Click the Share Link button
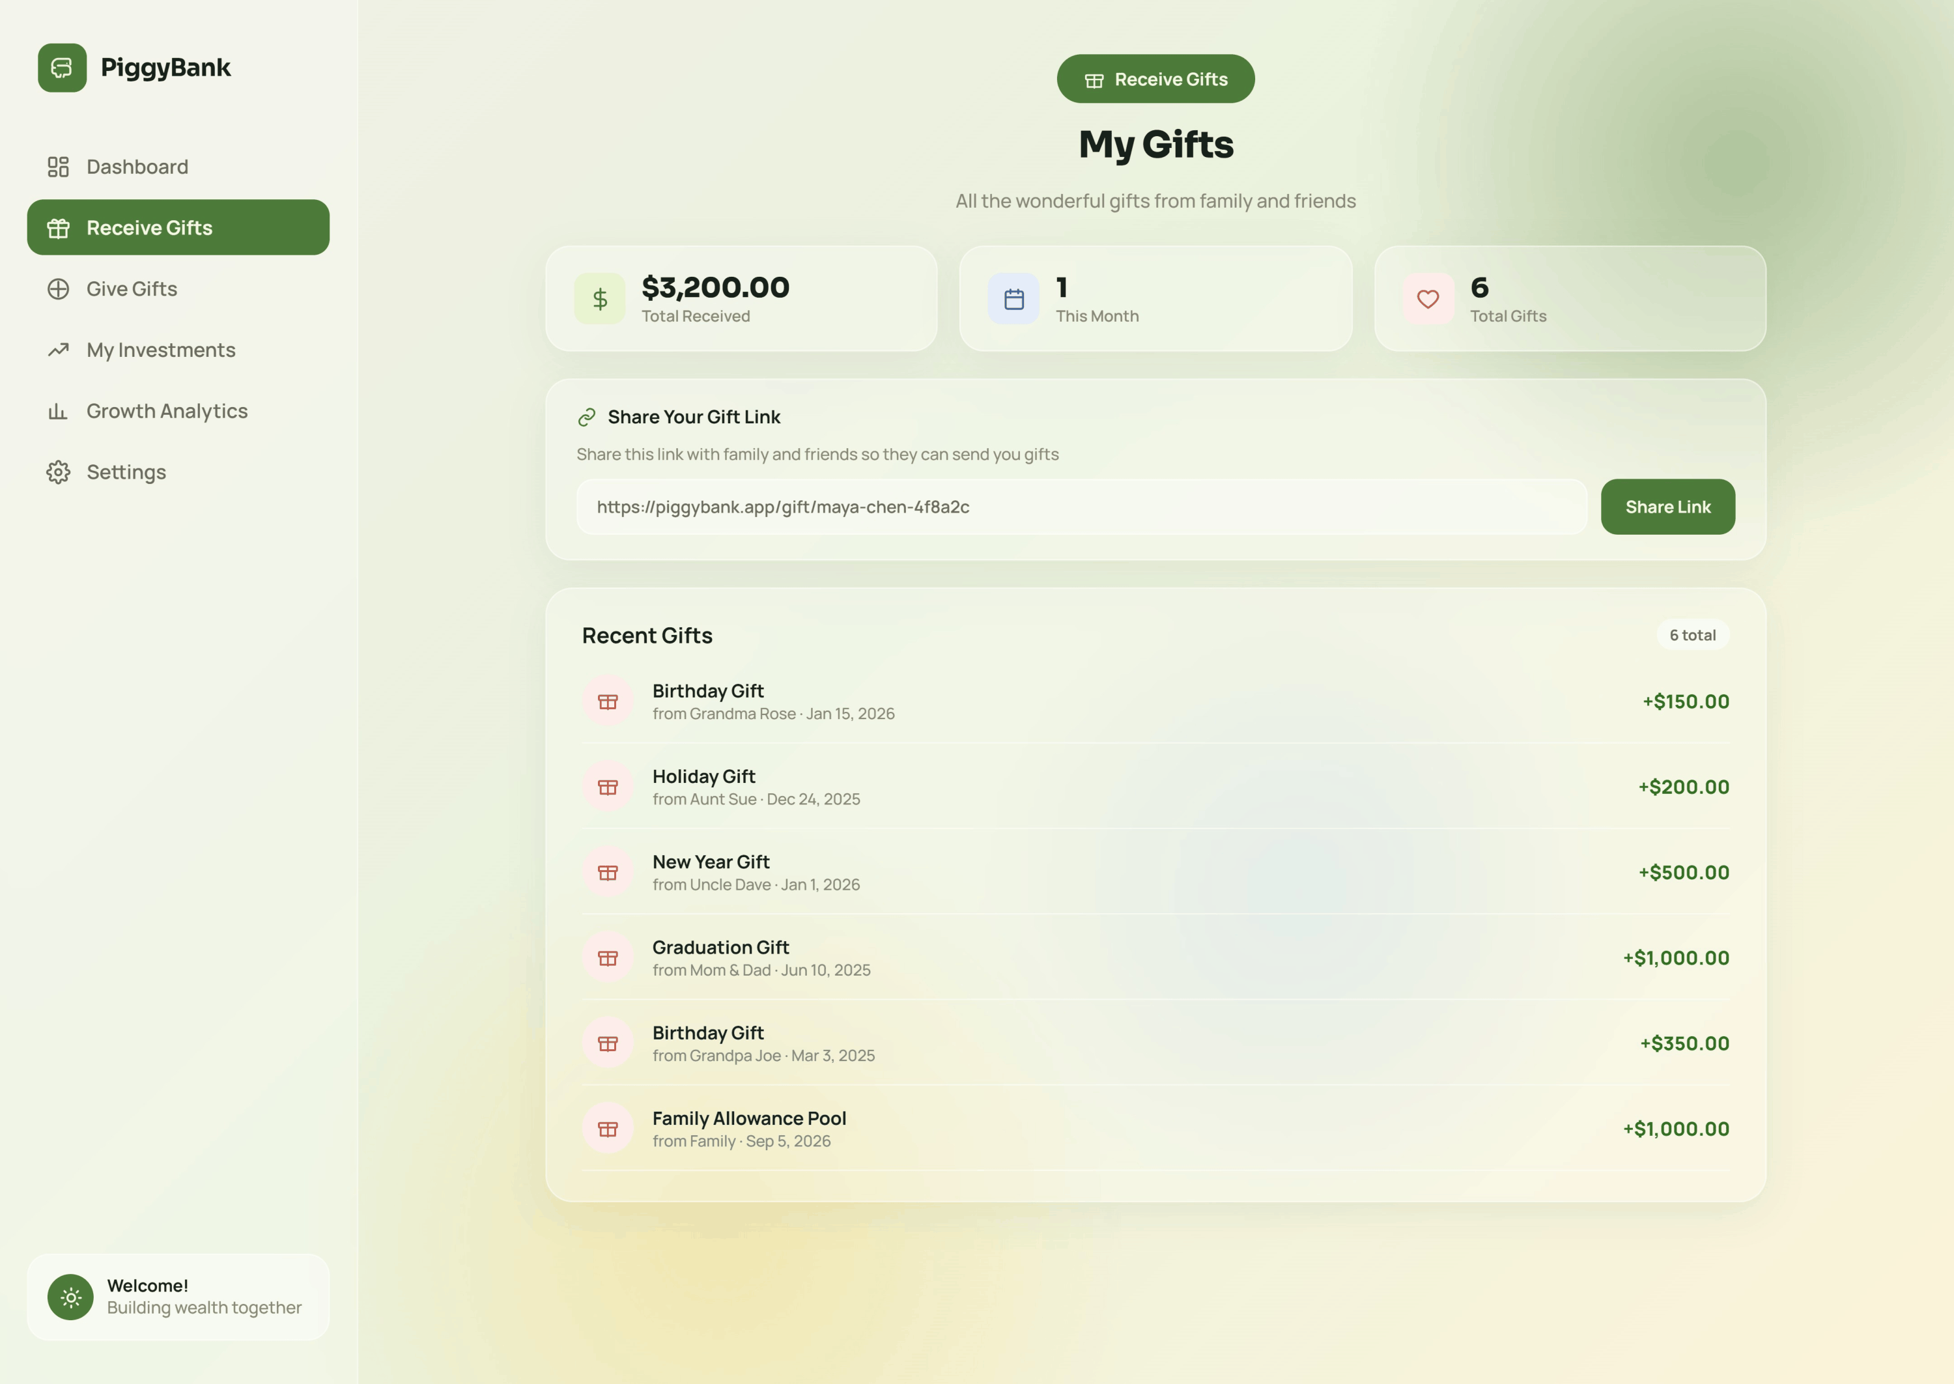Screen dimensions: 1954x1384 coord(1667,507)
